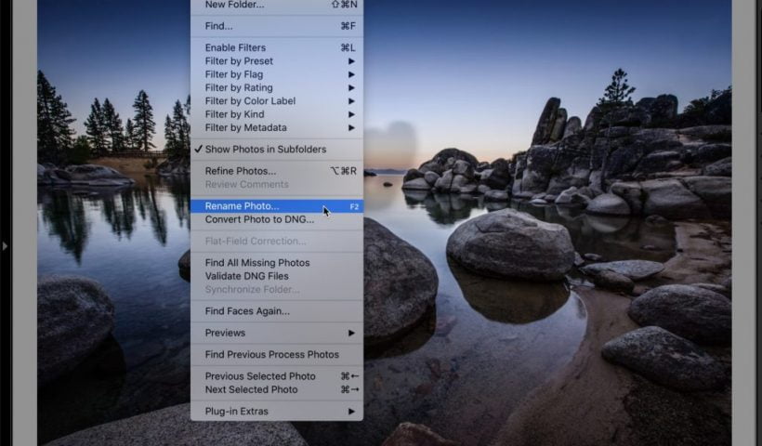Choose Find... menu entry
The image size is (762, 446).
(x=219, y=26)
